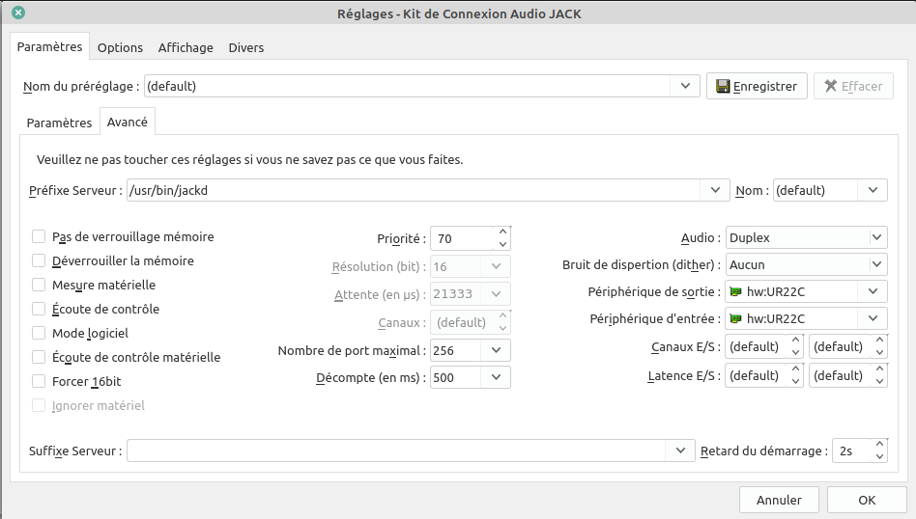Image resolution: width=916 pixels, height=519 pixels.
Task: Click the save icon on Enregistrer button
Action: pyautogui.click(x=723, y=87)
